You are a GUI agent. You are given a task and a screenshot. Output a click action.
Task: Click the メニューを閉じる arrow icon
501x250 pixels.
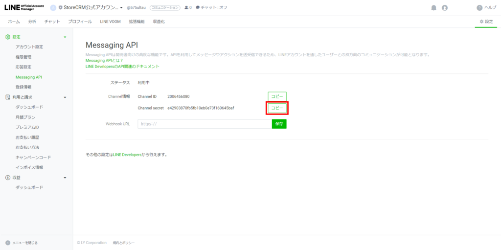pyautogui.click(x=8, y=243)
